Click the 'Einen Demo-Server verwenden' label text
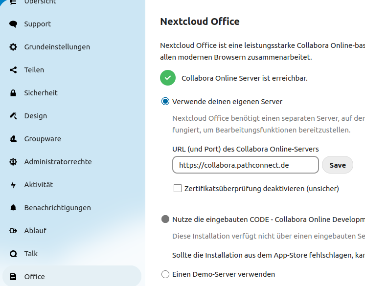This screenshot has width=365, height=286. coord(224,274)
